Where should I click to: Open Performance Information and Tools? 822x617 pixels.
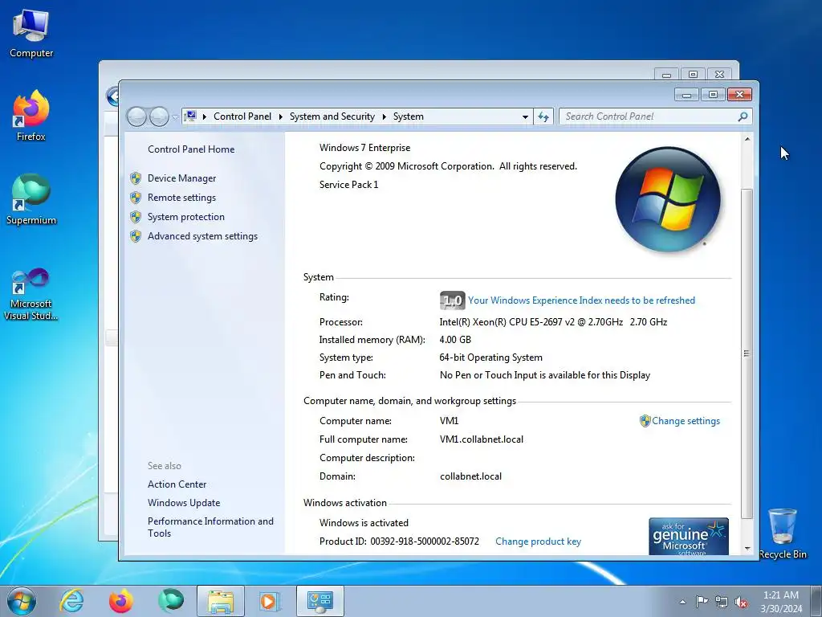point(210,527)
